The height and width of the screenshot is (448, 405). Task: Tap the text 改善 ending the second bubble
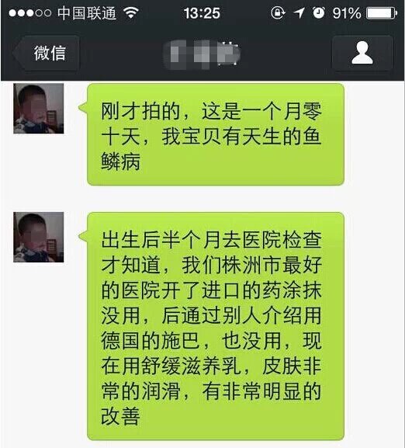(120, 416)
